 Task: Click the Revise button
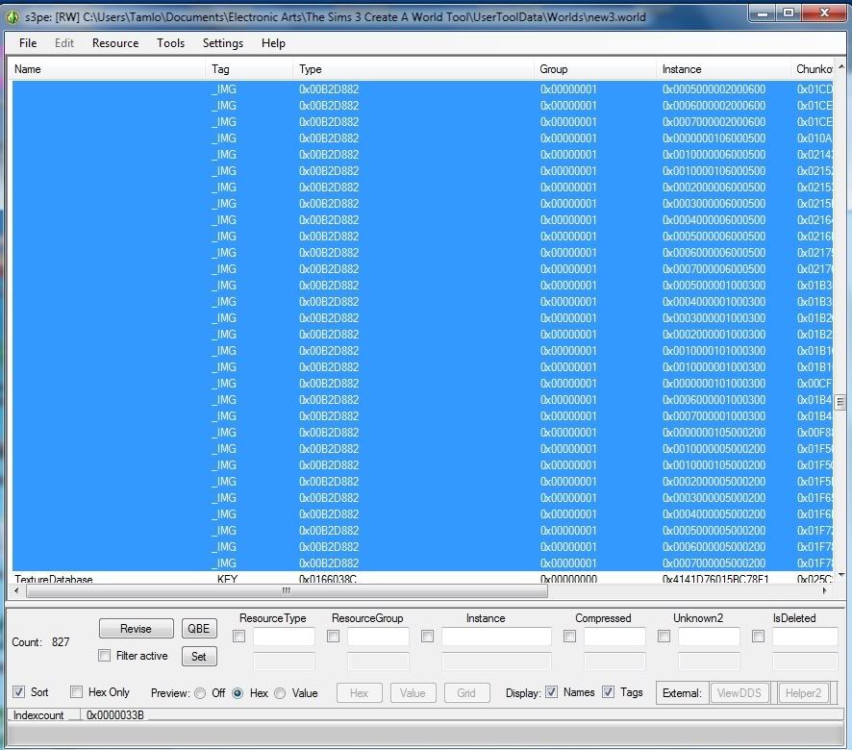click(136, 629)
